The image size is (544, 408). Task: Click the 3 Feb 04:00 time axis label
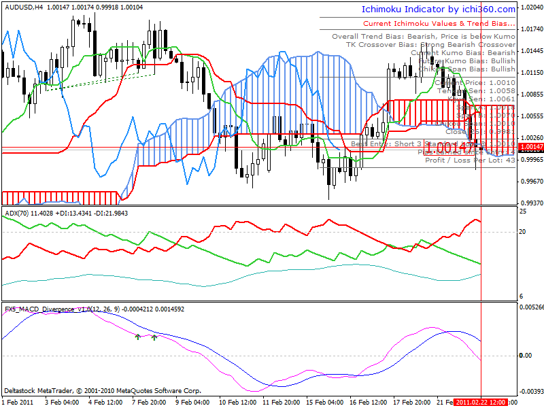[x=62, y=403]
